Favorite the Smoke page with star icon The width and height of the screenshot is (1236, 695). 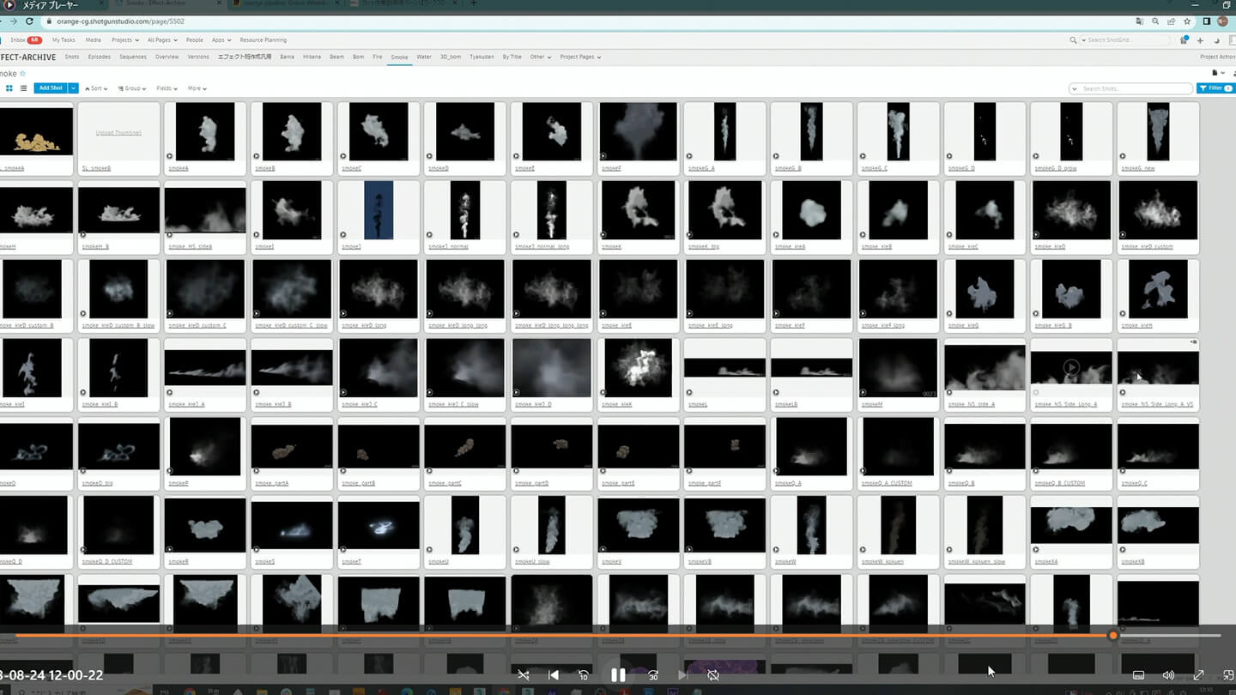[23, 74]
